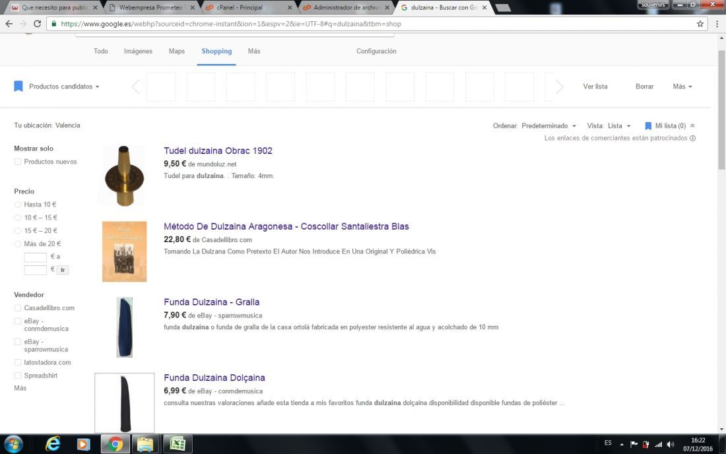Check the eBay - sparrowmusica seller checkbox
The image size is (726, 454).
tap(18, 342)
